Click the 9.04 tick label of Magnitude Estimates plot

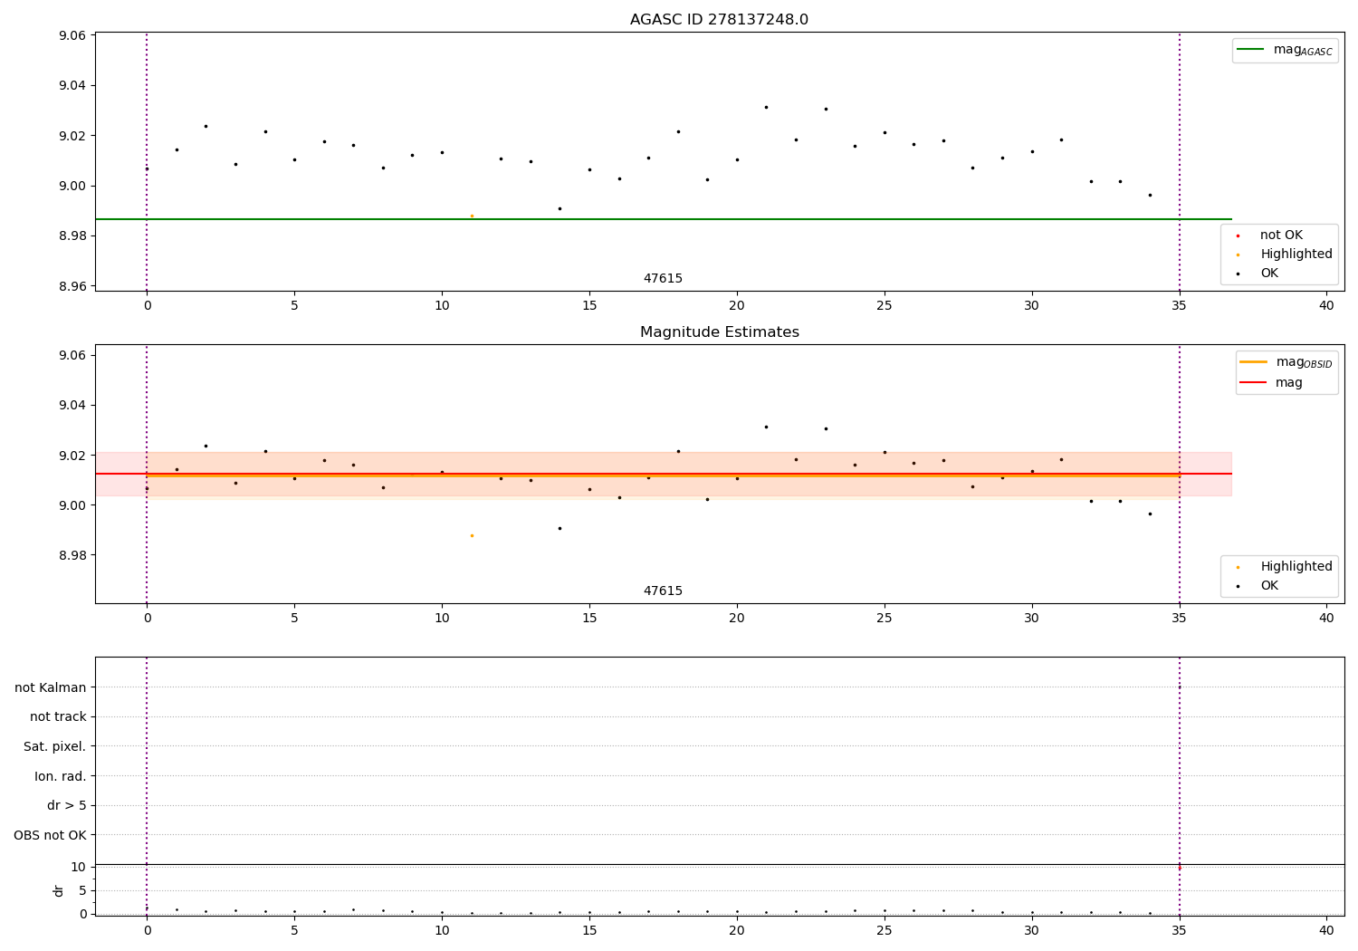(73, 405)
